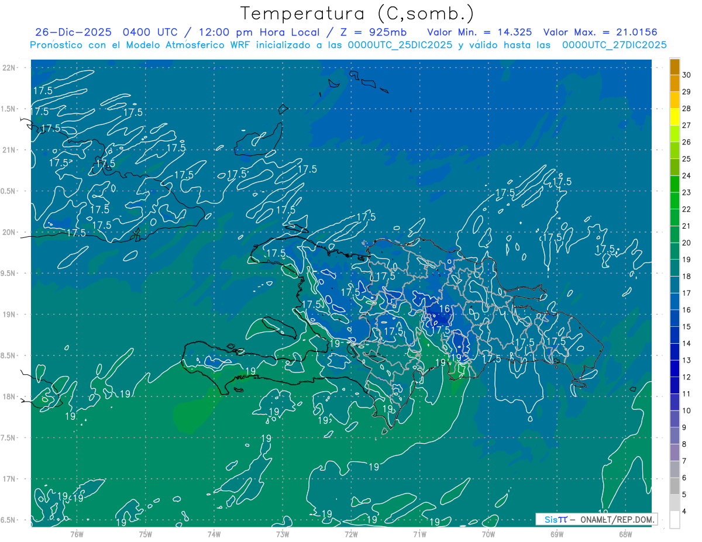Click the "0000UTC_27DIC2025" valid-until time

point(614,45)
